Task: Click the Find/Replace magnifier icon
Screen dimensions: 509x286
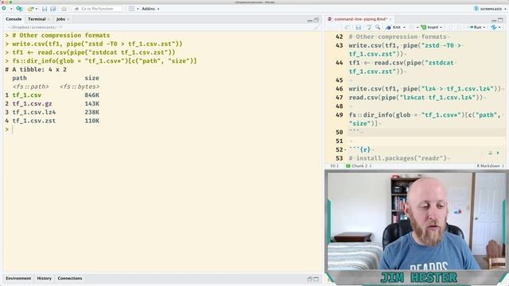Action: (x=378, y=28)
